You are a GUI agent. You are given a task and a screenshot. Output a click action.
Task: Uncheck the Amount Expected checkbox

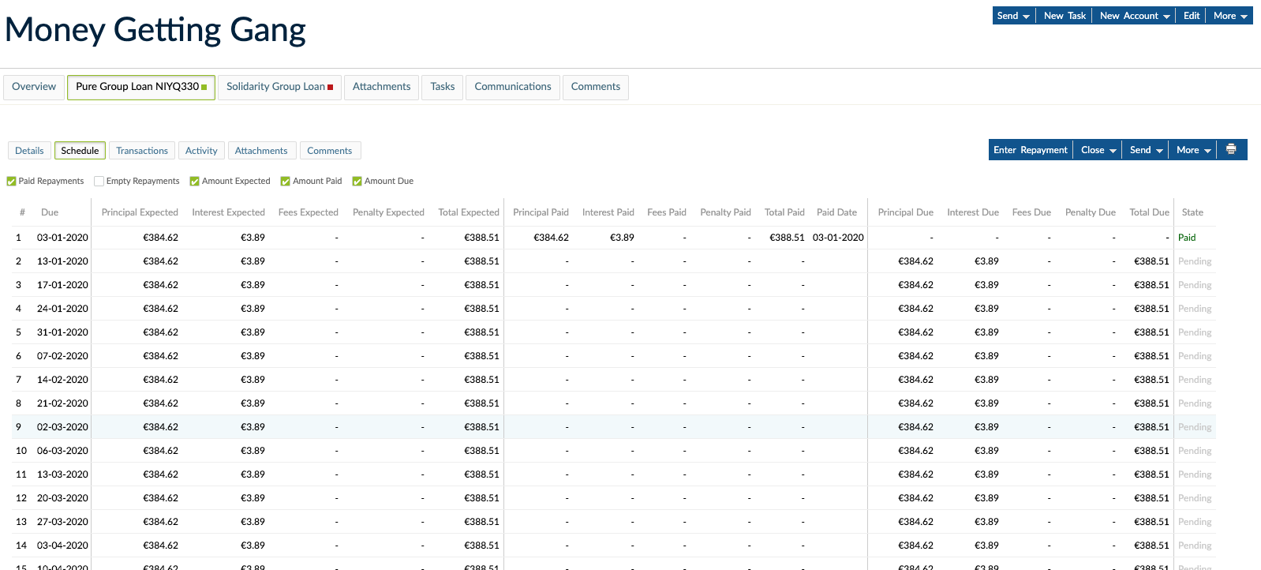(195, 182)
